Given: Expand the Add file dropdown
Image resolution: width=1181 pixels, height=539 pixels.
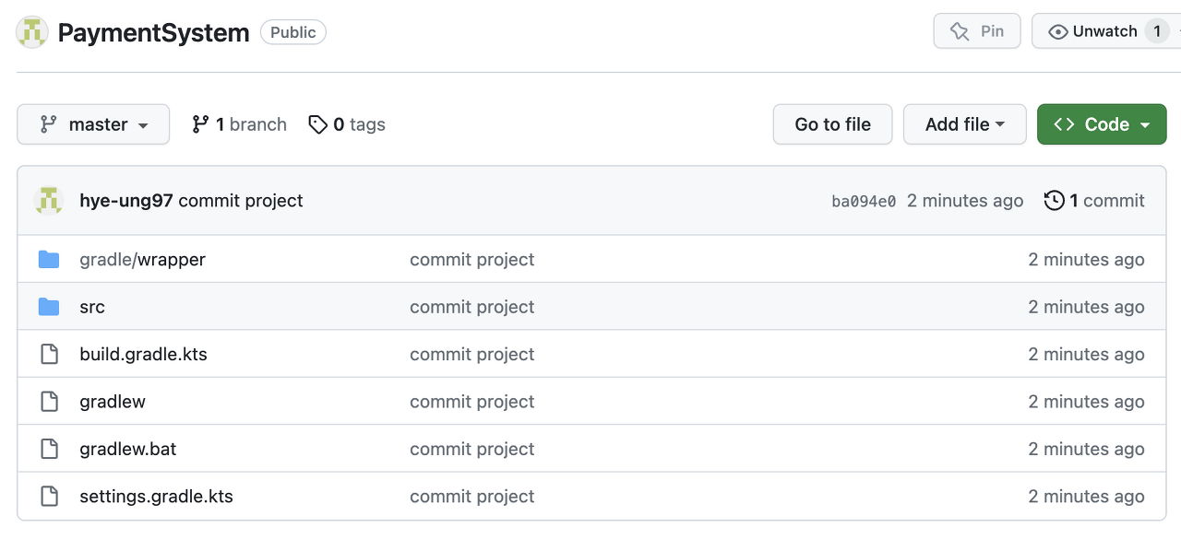Looking at the screenshot, I should click(964, 124).
